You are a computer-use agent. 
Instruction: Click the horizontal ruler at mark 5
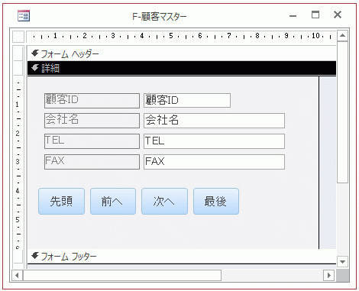coord(171,36)
